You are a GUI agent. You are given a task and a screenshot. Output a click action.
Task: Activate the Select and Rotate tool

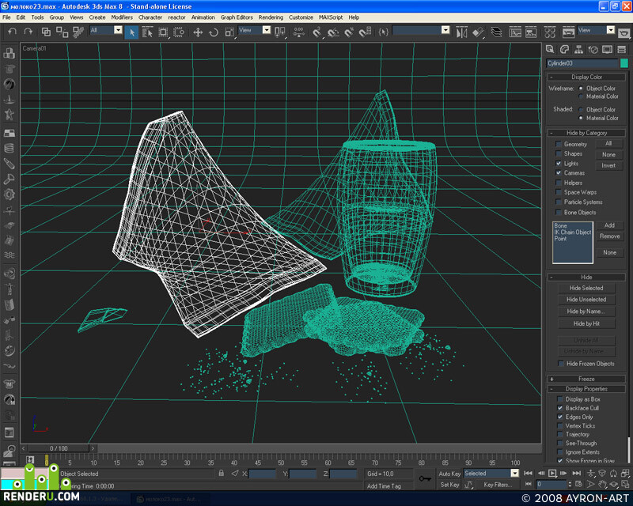tap(214, 32)
